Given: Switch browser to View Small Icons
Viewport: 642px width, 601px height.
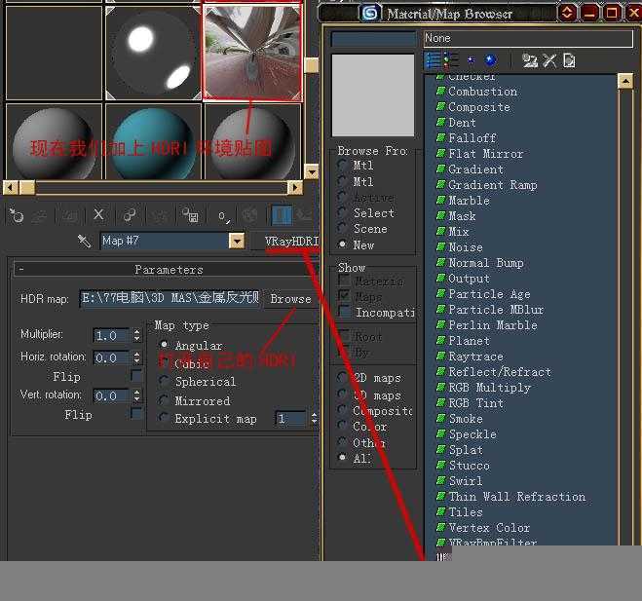Looking at the screenshot, I should click(x=472, y=61).
